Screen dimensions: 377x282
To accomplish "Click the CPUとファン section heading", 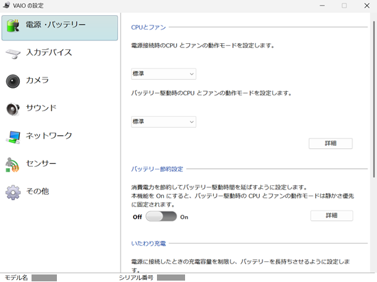I will pyautogui.click(x=149, y=27).
